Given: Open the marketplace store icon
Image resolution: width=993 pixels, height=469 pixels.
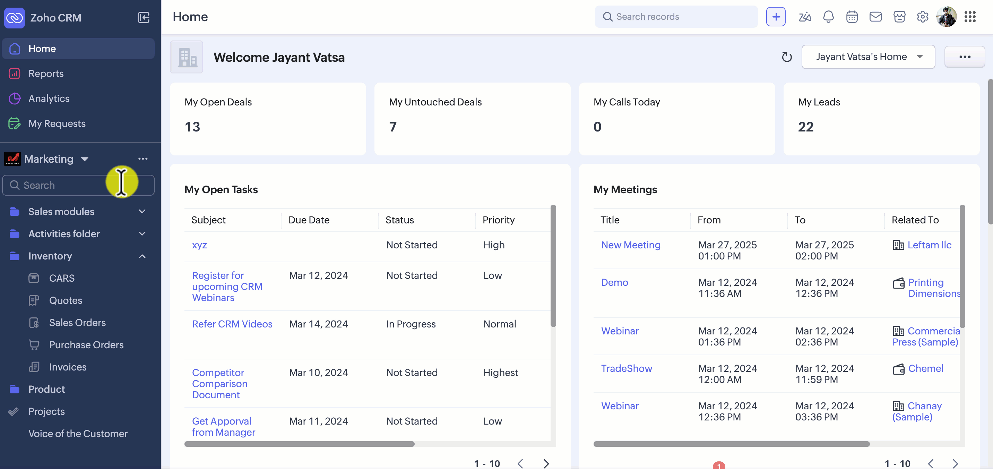Looking at the screenshot, I should [x=899, y=17].
